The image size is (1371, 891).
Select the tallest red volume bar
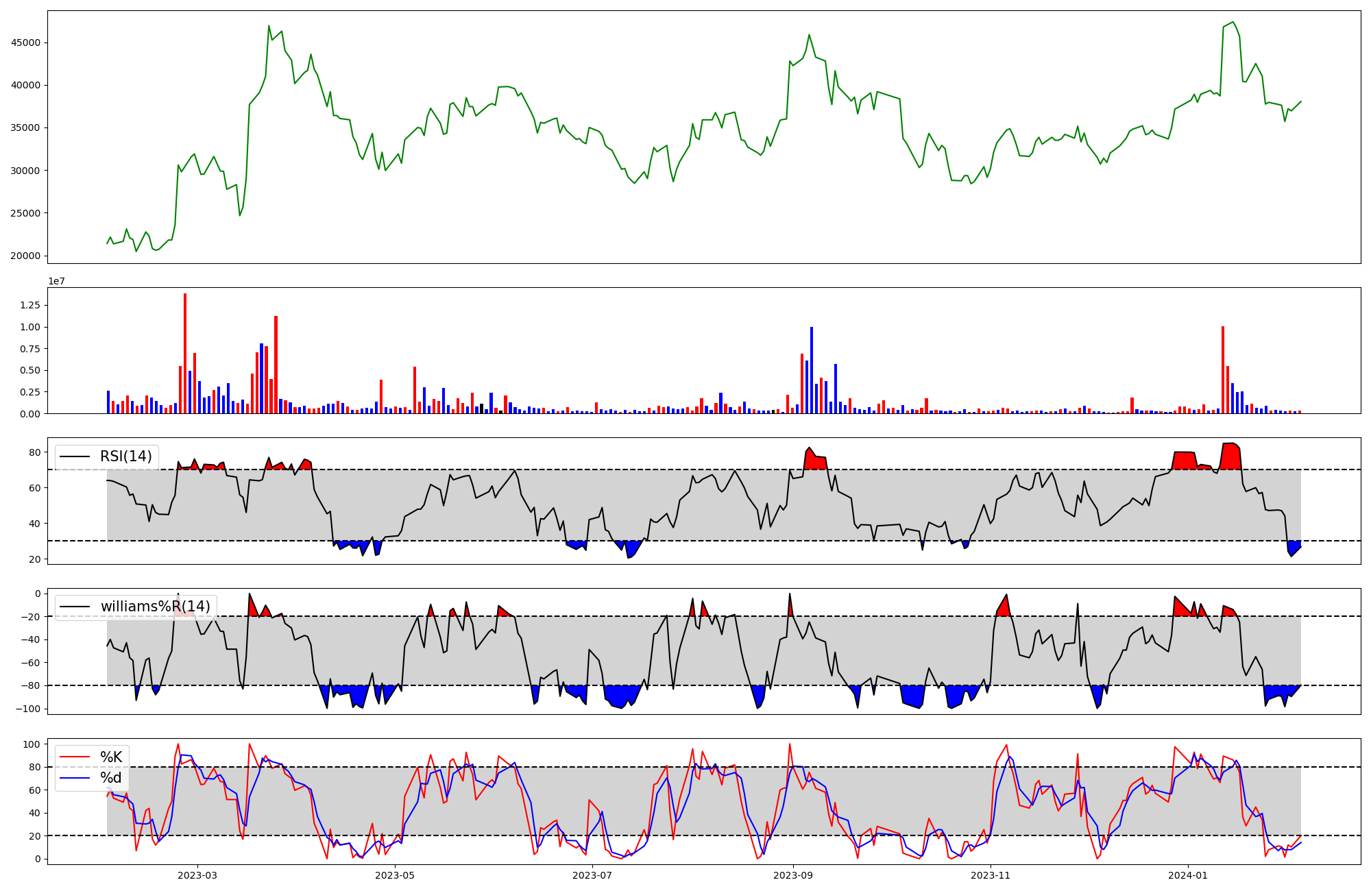(185, 353)
